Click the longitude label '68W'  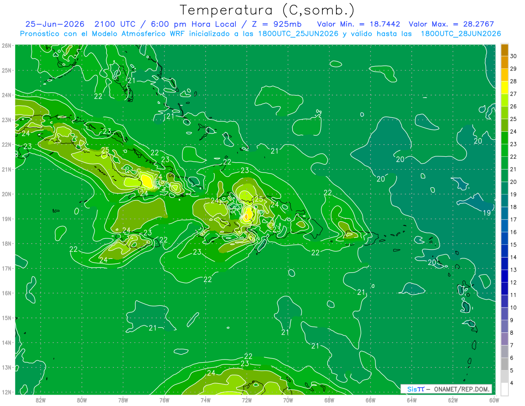pyautogui.click(x=329, y=400)
